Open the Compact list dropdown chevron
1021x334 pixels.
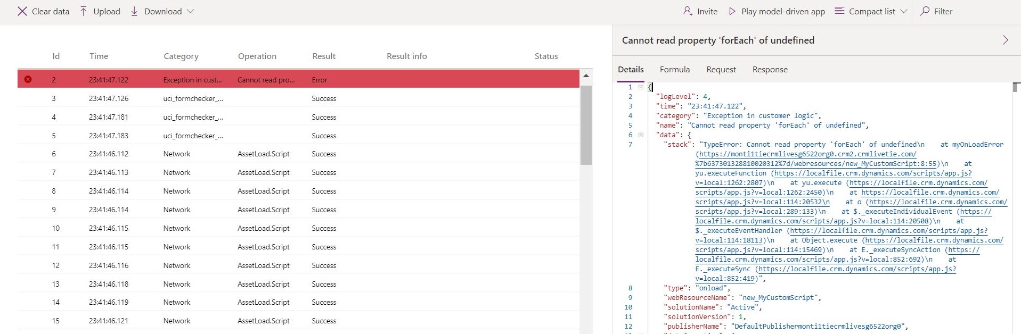click(x=904, y=11)
